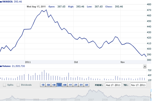The height and width of the screenshot is (101, 152).
Task: Grab the range slider handle at right edge
Action: [x=151, y=95]
